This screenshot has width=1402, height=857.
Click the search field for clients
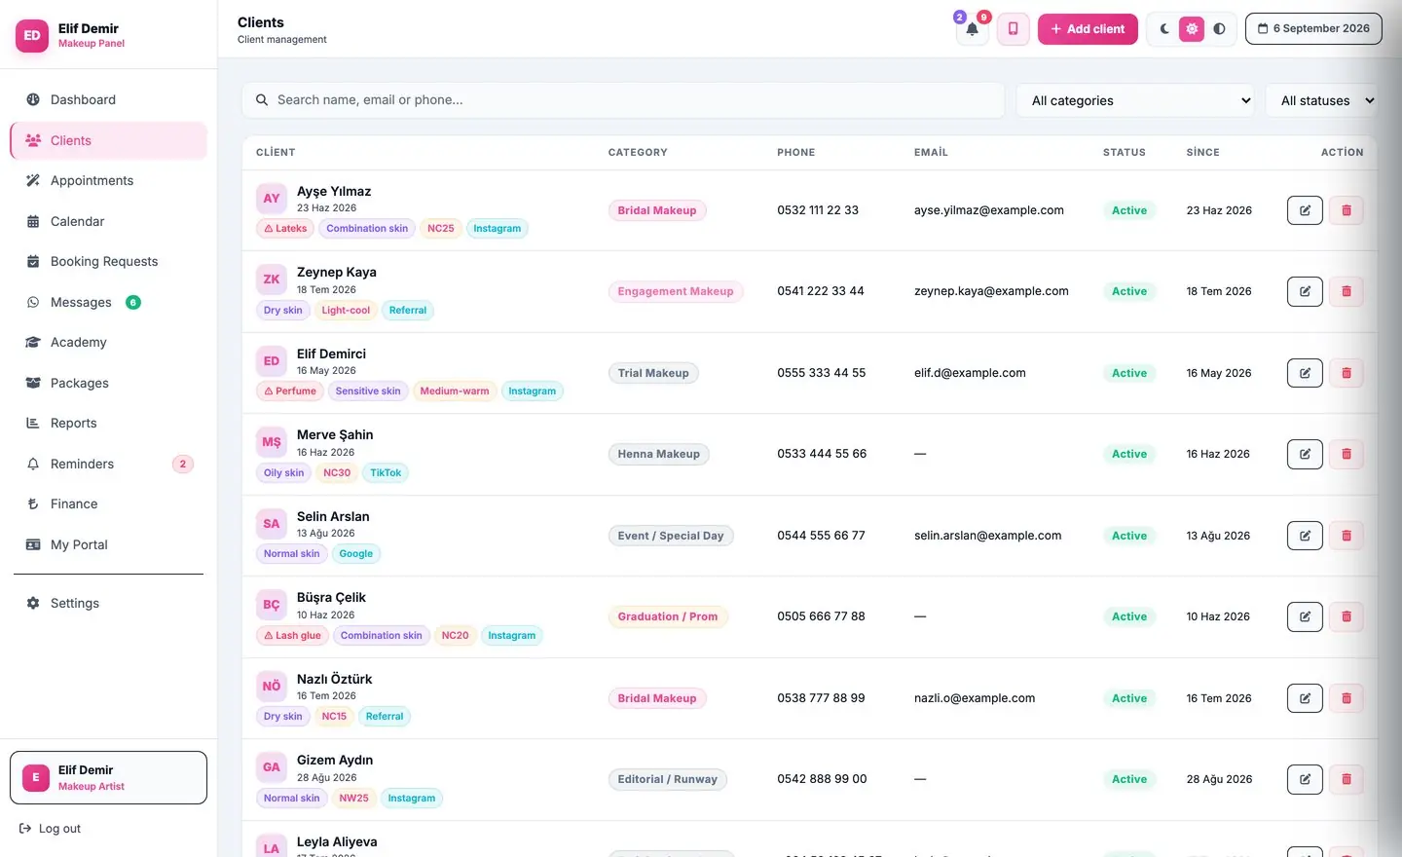pyautogui.click(x=623, y=100)
